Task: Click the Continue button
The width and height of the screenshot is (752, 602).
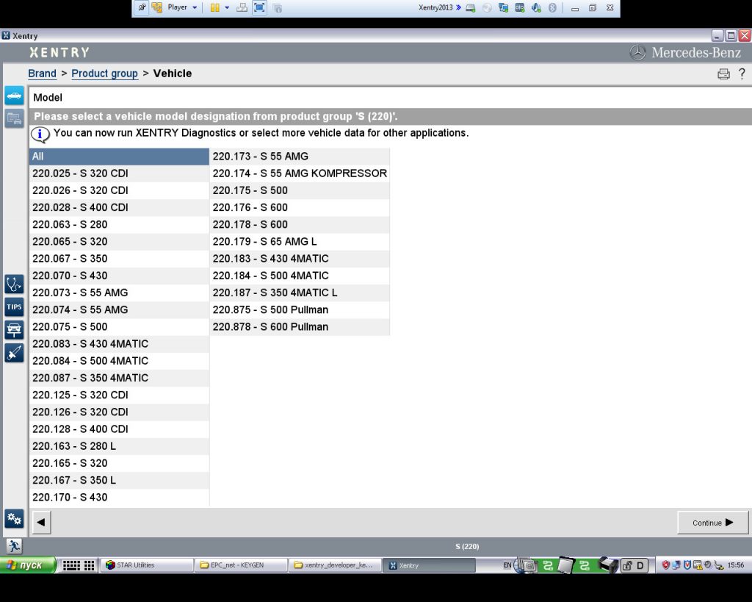Action: coord(712,523)
